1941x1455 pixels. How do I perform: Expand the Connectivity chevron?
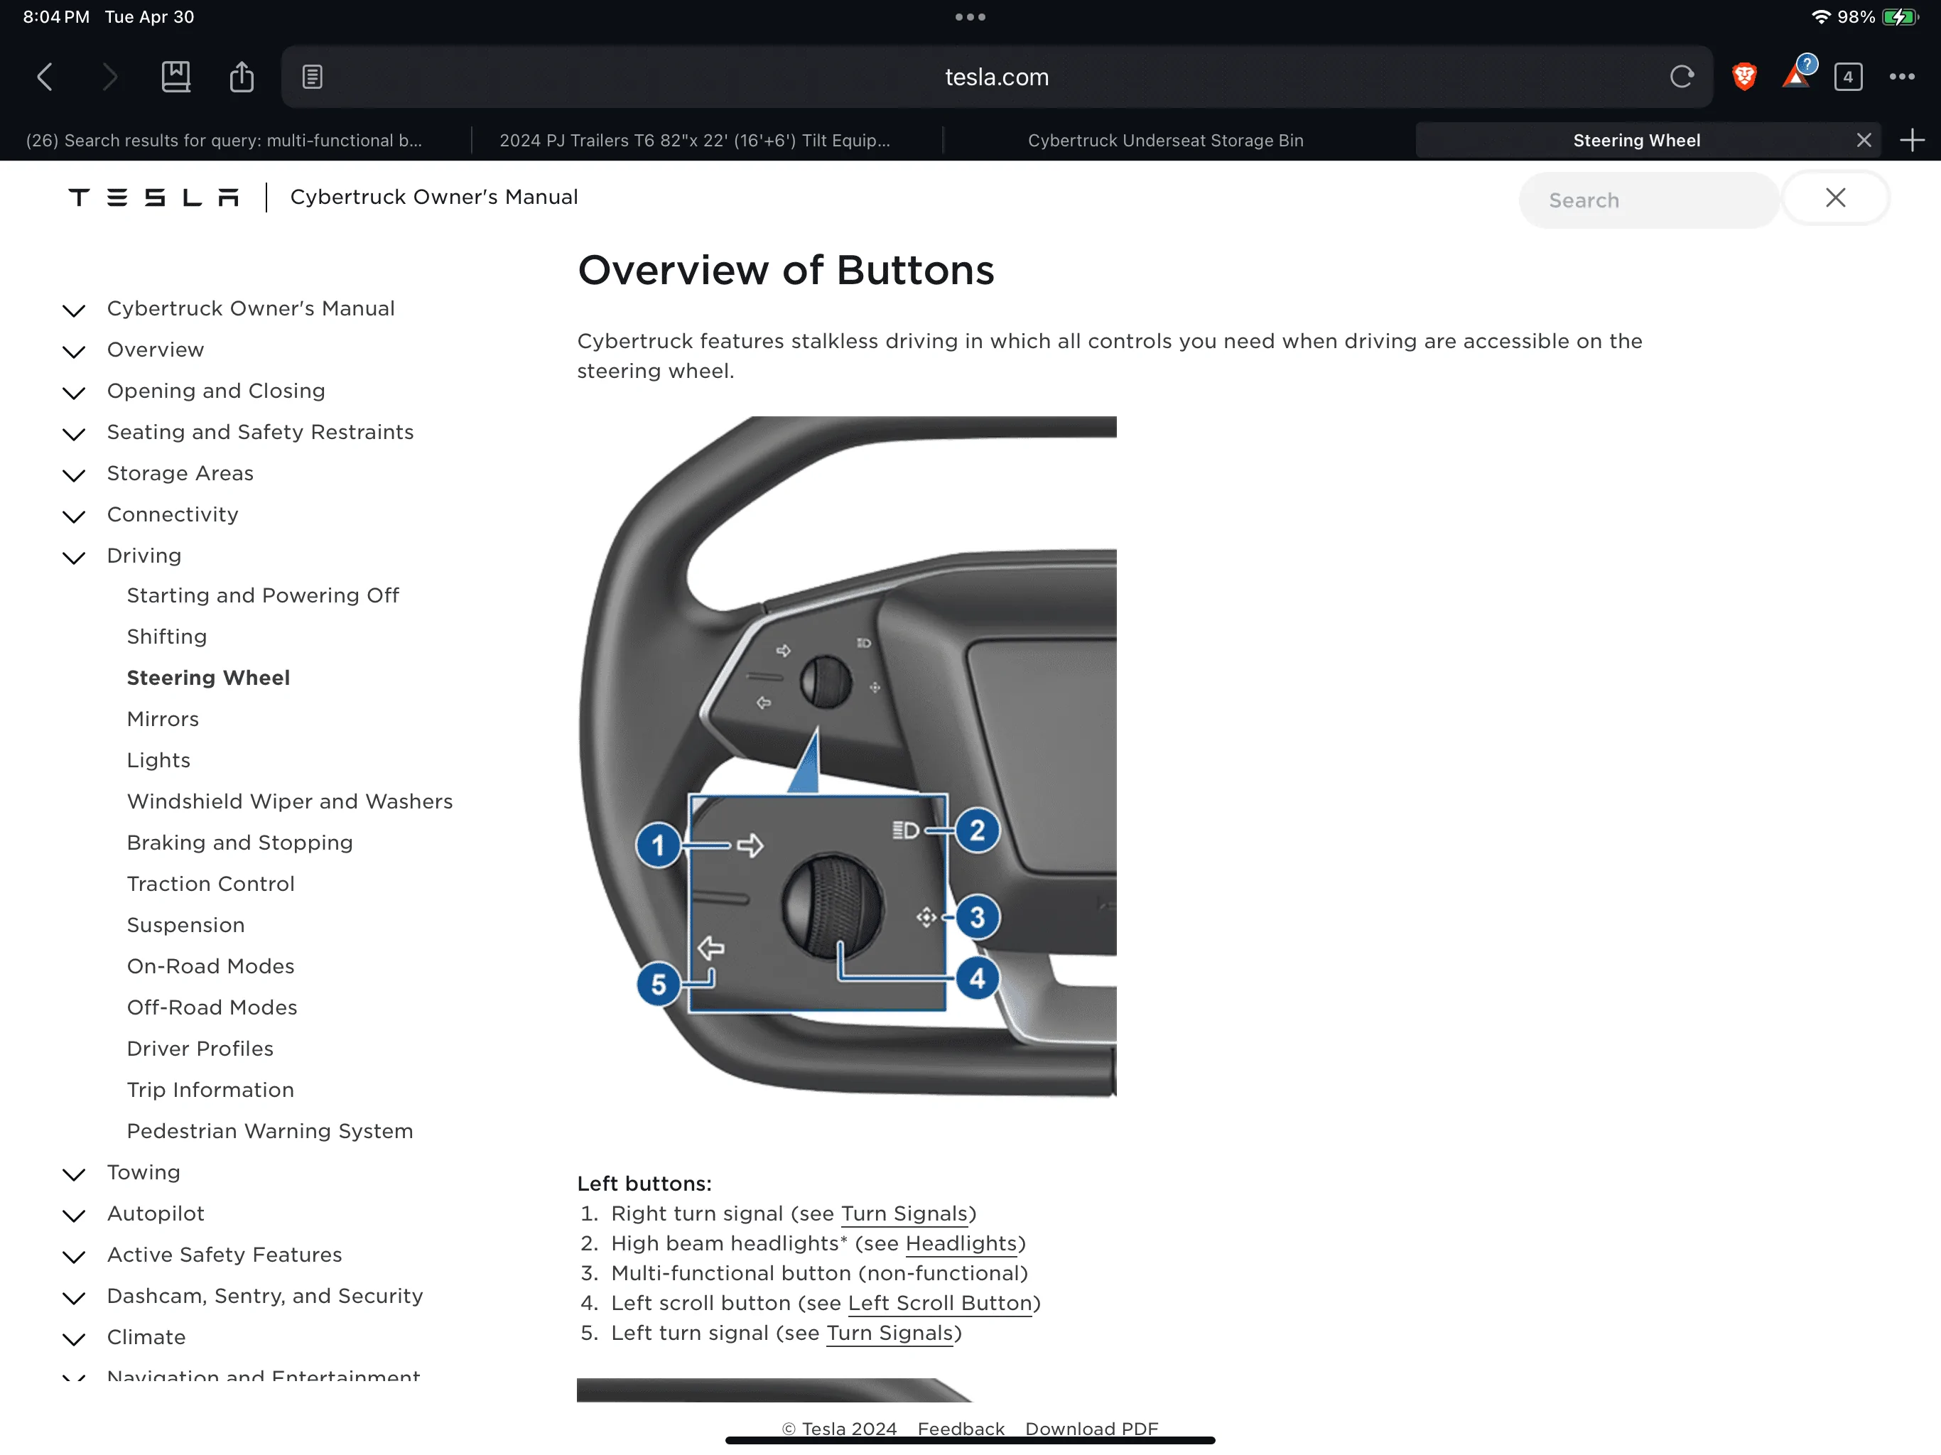74,516
